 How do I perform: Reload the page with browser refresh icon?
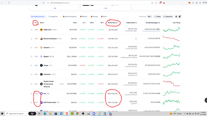click(x=9, y=3)
